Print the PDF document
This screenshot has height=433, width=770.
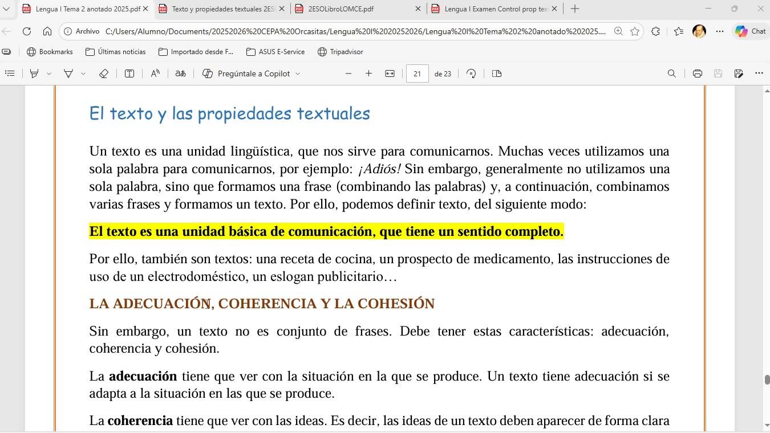[x=697, y=73]
